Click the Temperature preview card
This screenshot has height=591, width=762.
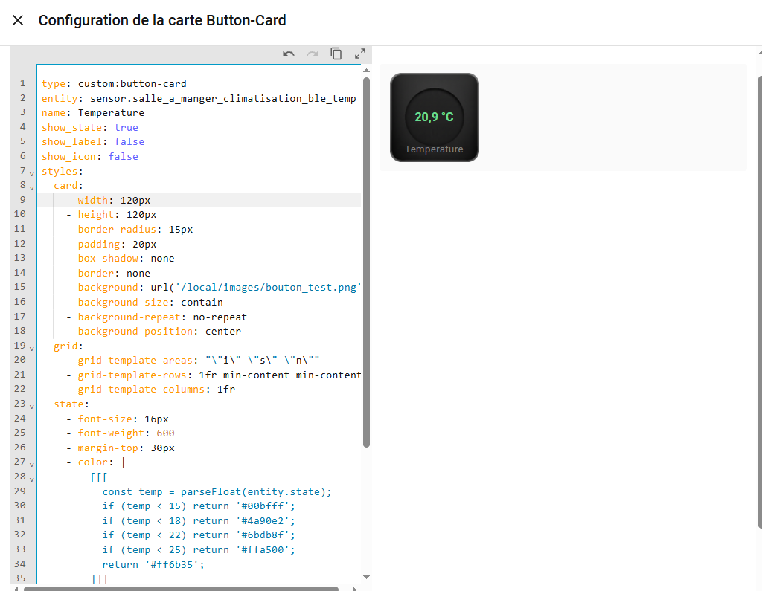point(435,117)
